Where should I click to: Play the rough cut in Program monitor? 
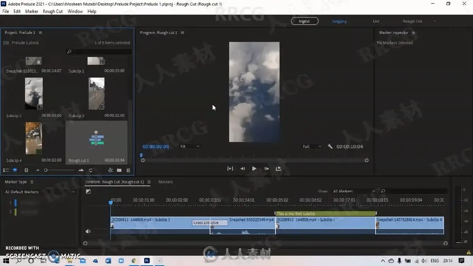click(254, 168)
